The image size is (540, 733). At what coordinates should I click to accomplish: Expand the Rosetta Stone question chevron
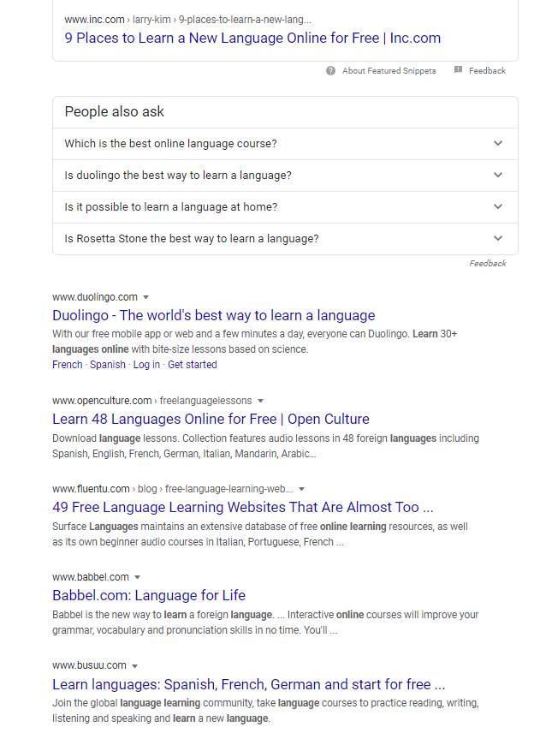pos(498,238)
